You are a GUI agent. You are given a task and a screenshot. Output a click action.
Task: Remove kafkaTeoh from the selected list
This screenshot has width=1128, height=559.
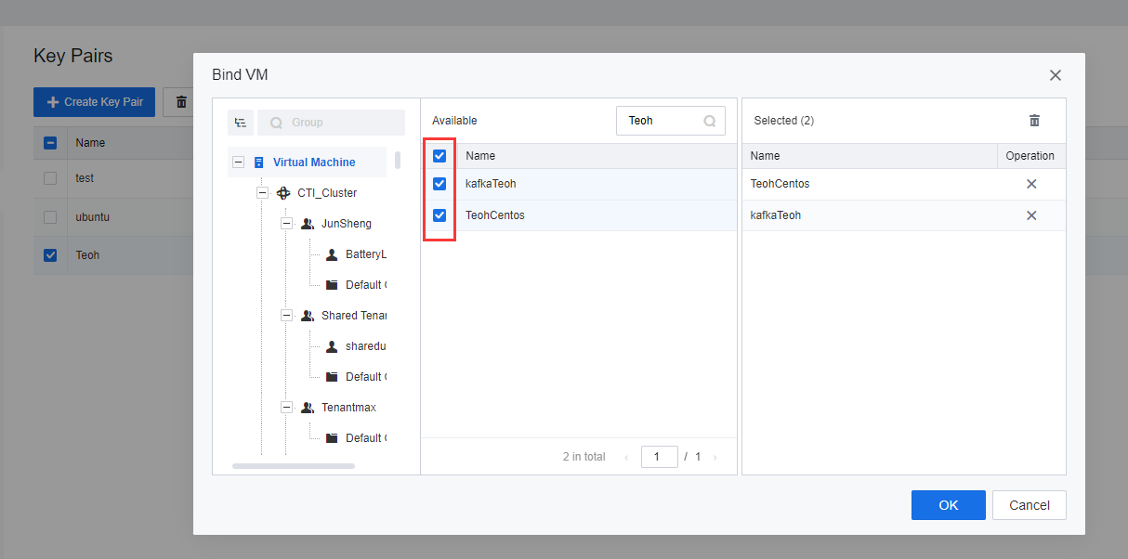(1030, 215)
